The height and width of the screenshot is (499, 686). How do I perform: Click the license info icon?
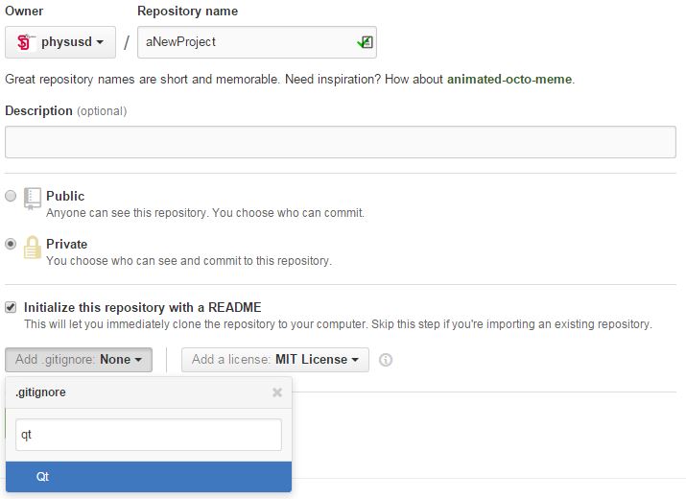point(386,360)
